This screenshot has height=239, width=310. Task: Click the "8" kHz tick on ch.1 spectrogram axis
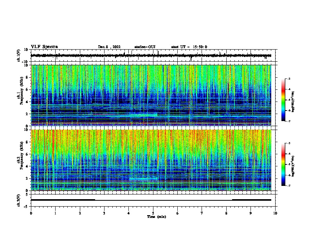(x=27, y=77)
